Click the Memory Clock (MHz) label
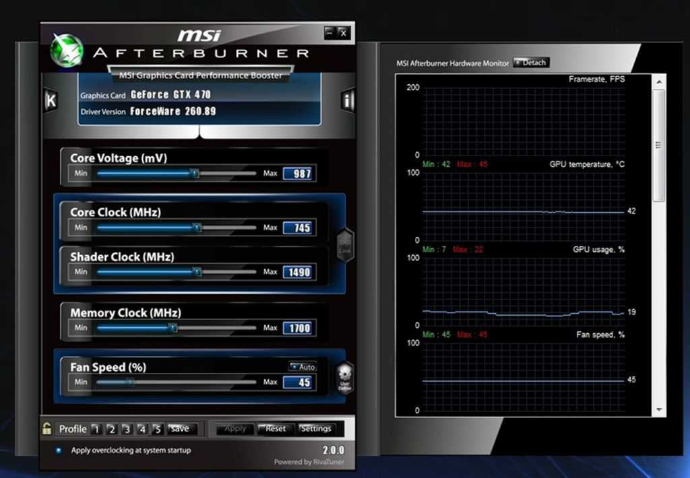The height and width of the screenshot is (478, 690). [x=126, y=312]
